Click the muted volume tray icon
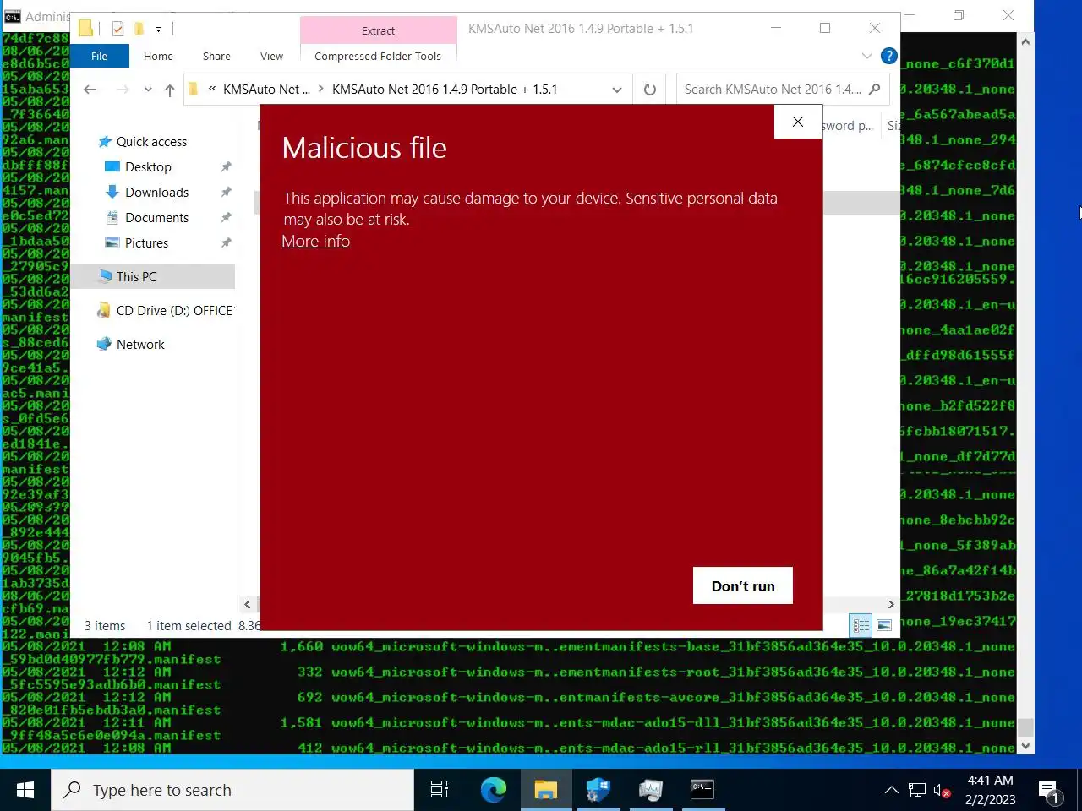Screen dimensions: 1082x811 (x=942, y=791)
